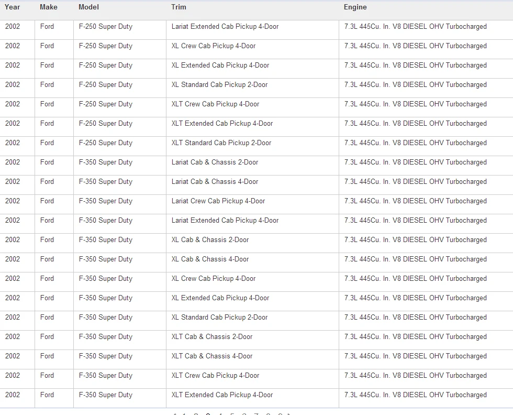Click the Engine column header

[355, 7]
